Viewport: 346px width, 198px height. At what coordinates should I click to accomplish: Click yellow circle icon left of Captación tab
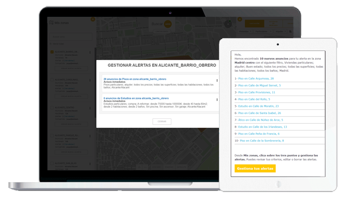point(240,19)
